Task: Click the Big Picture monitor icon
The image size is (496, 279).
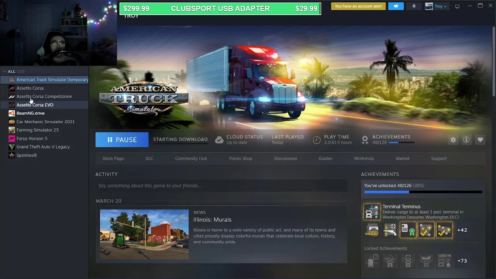Action: 457,6
